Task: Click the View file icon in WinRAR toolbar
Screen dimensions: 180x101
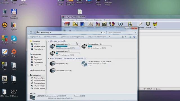Action: (x=90, y=24)
